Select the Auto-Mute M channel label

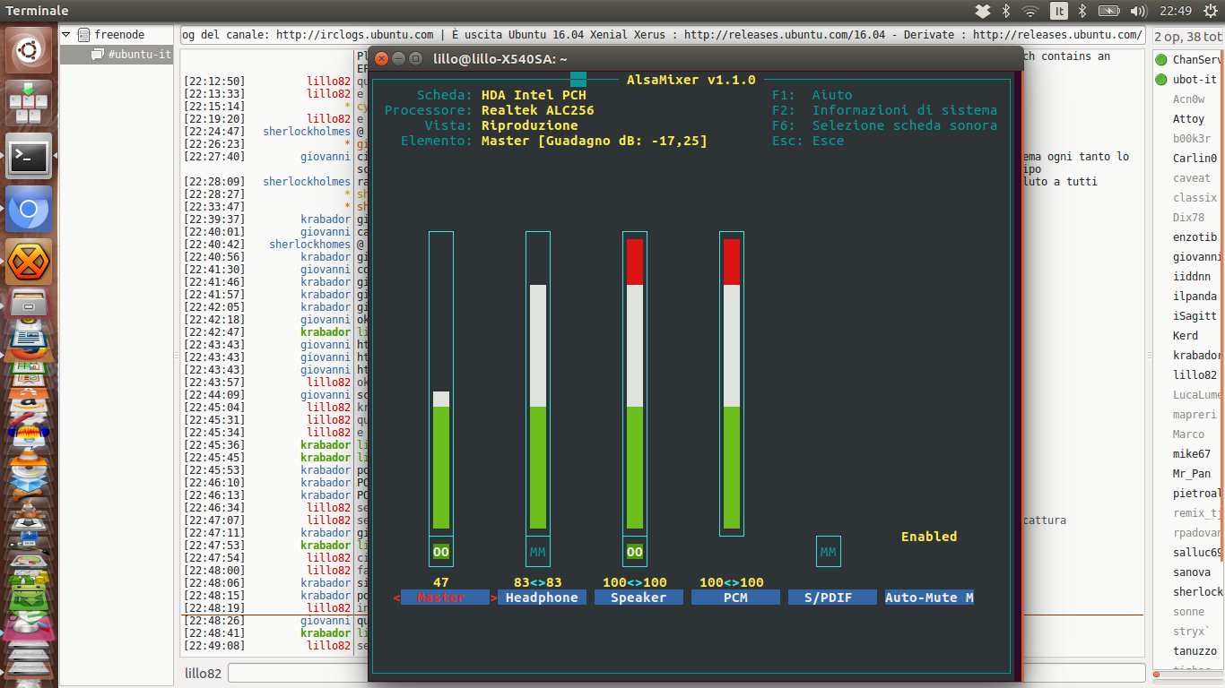point(929,598)
